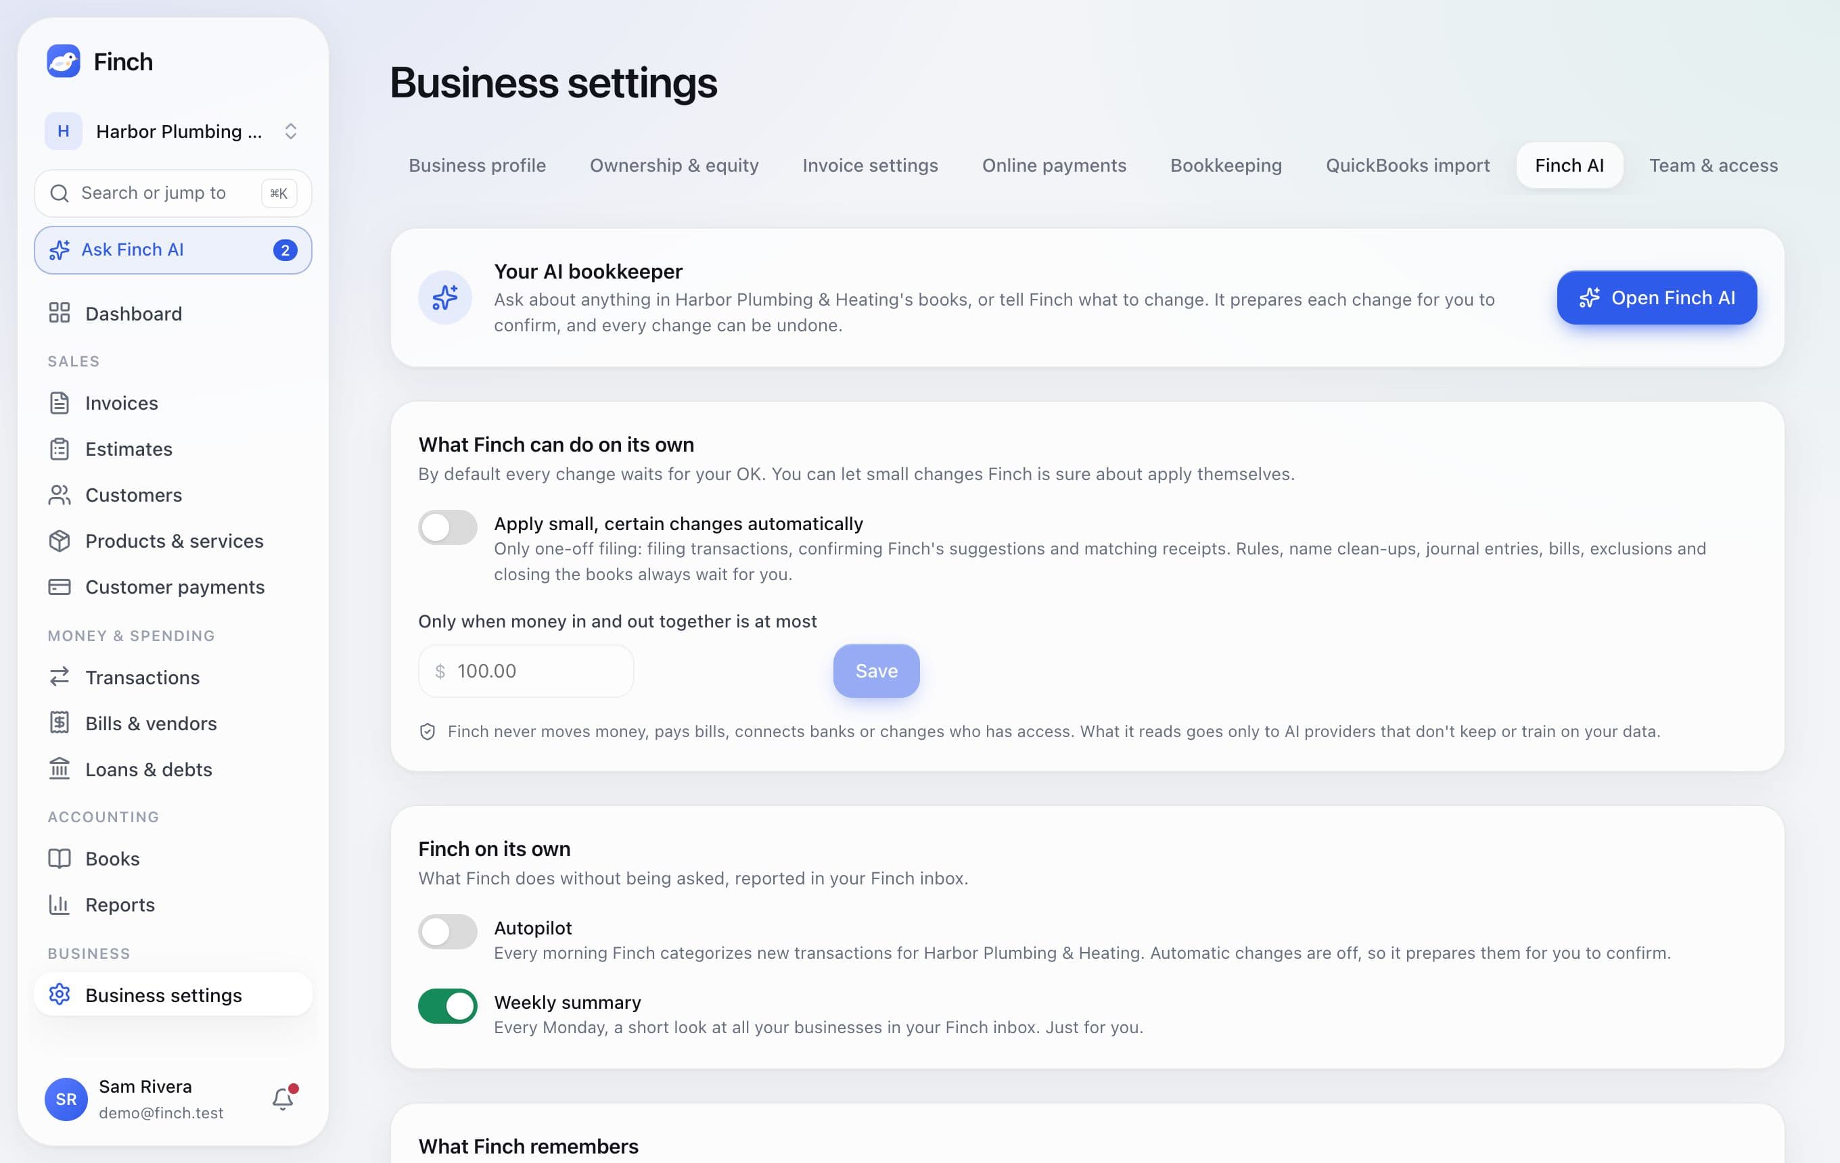
Task: Open the Invoices page
Action: click(x=173, y=402)
